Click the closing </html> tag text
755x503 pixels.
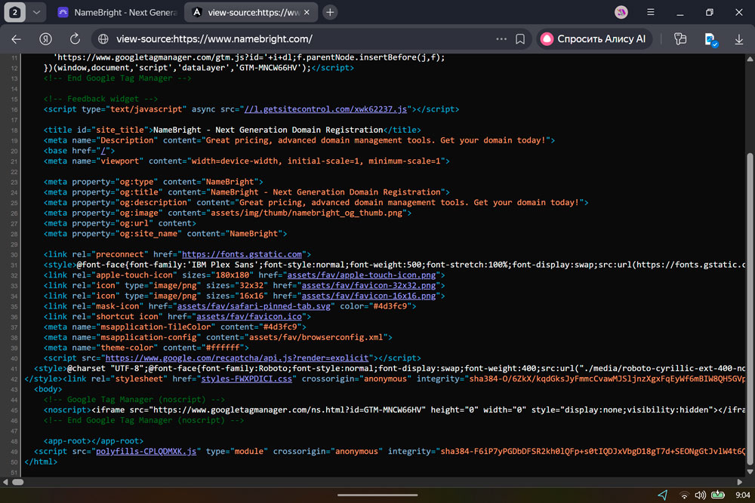tap(41, 462)
